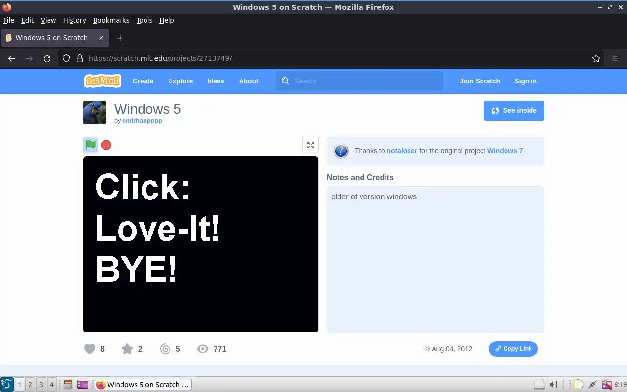The height and width of the screenshot is (392, 627).
Task: Close the Windows 5 on Scratch tab
Action: pyautogui.click(x=101, y=38)
